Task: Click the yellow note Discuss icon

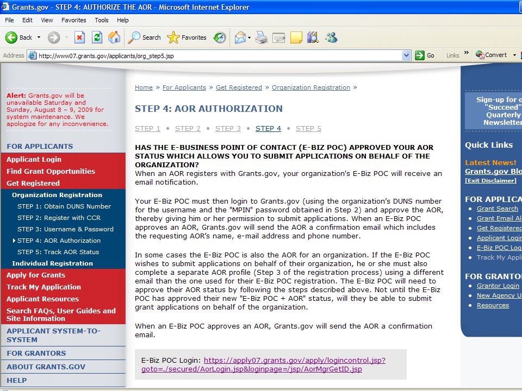Action: point(296,37)
